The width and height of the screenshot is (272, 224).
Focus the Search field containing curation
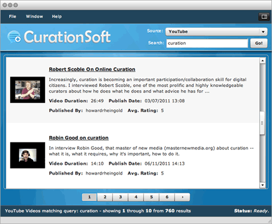coord(207,43)
